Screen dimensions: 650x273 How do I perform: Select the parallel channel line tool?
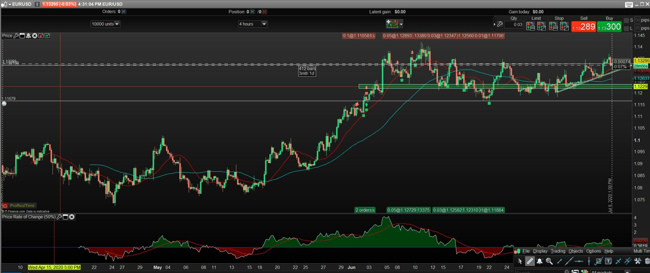tap(628, 261)
